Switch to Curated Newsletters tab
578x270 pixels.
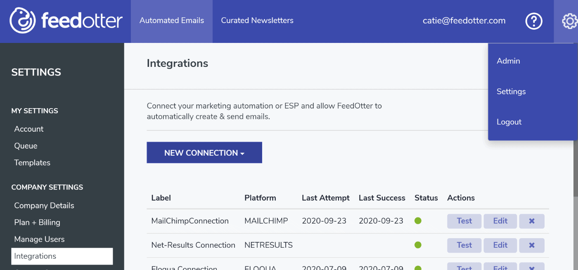pos(257,21)
